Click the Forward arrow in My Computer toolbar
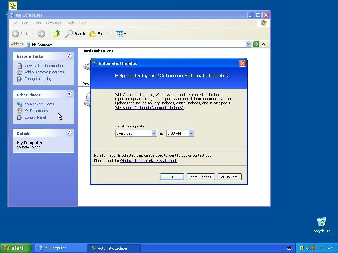 41,34
